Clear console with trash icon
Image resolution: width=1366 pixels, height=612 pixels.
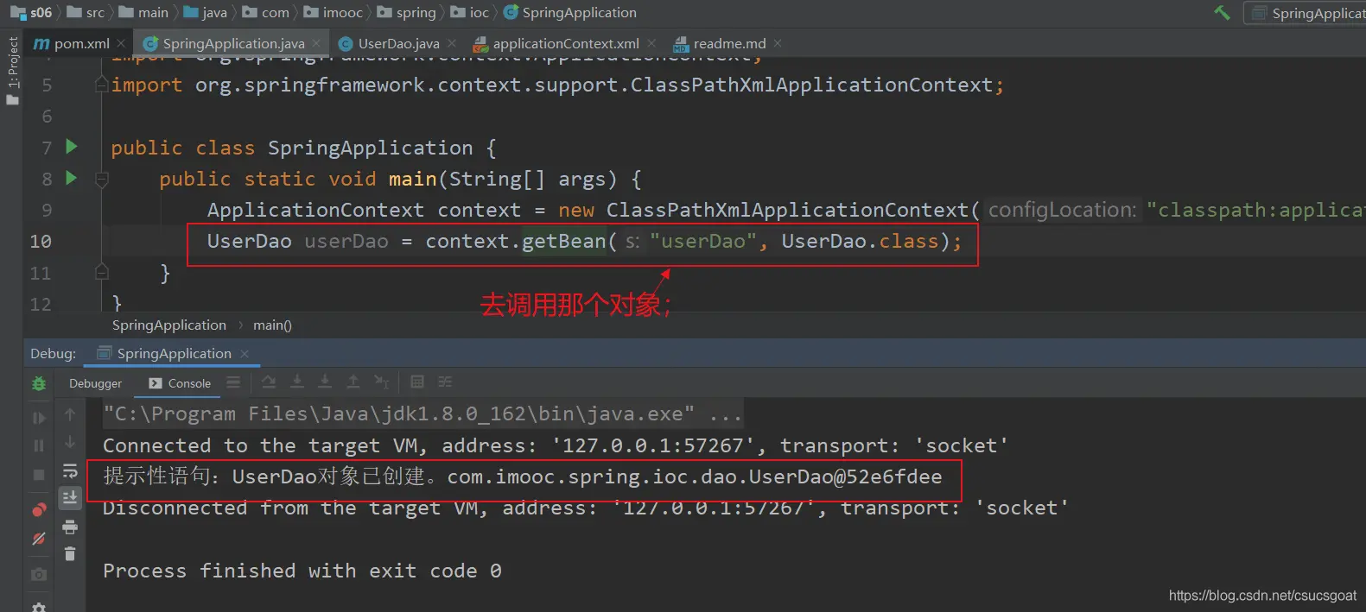coord(70,554)
